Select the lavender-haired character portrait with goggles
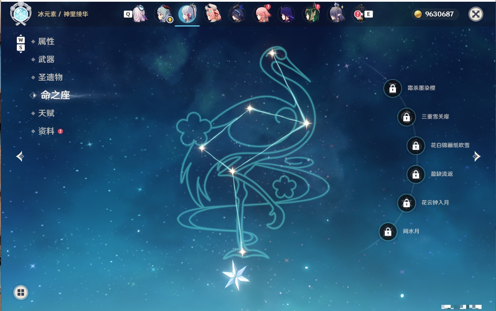Screen dimensions: 496x311 (x=139, y=14)
